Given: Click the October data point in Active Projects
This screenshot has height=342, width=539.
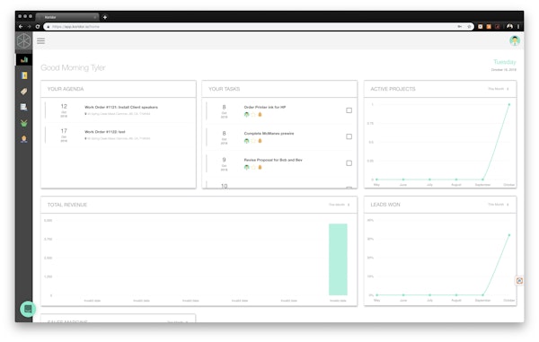Looking at the screenshot, I should 509,104.
